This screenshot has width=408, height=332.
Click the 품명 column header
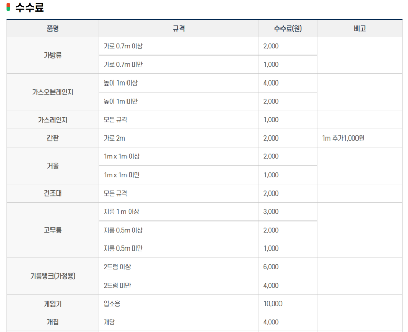pyautogui.click(x=53, y=29)
